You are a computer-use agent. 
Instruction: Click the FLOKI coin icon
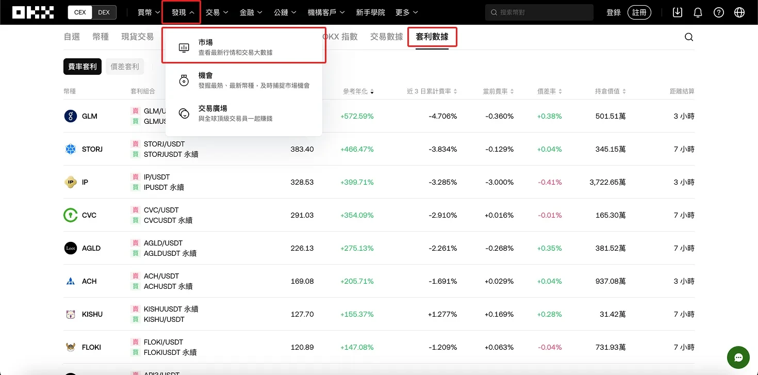(x=71, y=347)
